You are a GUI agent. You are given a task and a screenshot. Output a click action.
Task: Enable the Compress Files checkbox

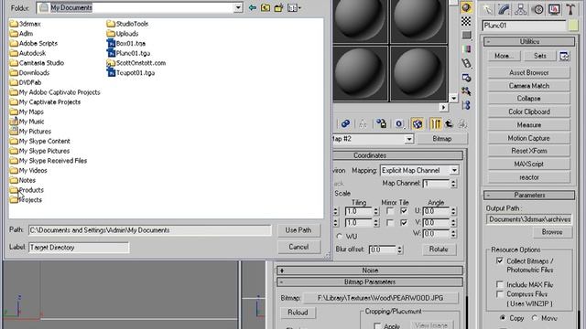coord(500,294)
